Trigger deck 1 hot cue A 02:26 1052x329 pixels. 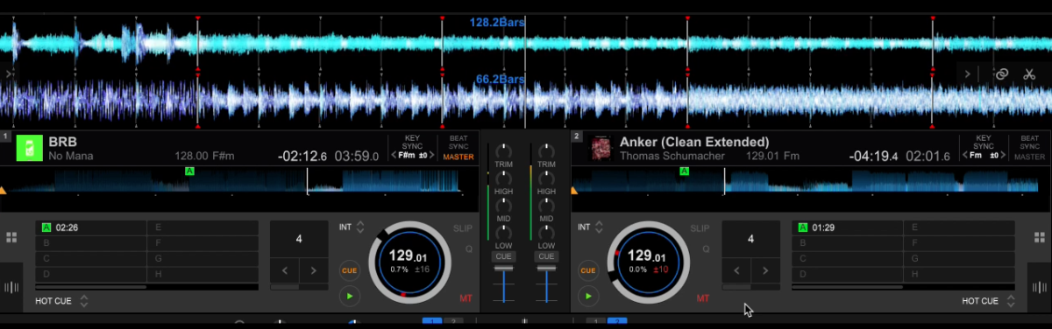(90, 227)
